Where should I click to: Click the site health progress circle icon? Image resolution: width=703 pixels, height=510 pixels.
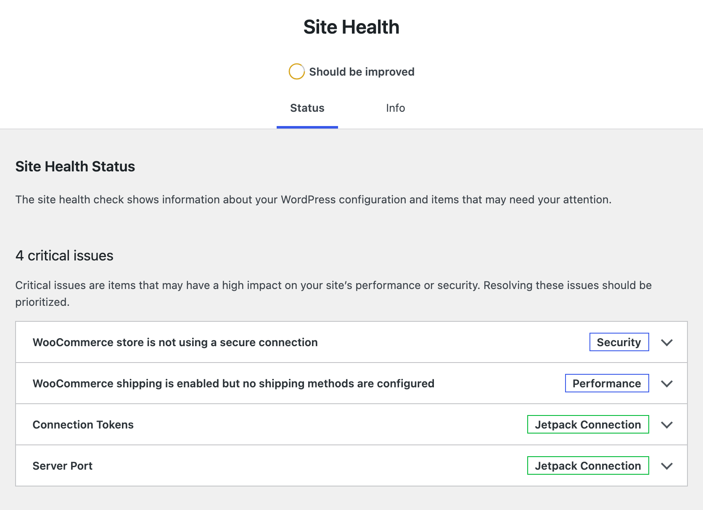(296, 71)
